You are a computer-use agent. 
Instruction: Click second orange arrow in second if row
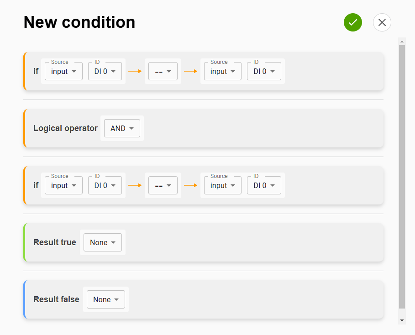pyautogui.click(x=190, y=185)
